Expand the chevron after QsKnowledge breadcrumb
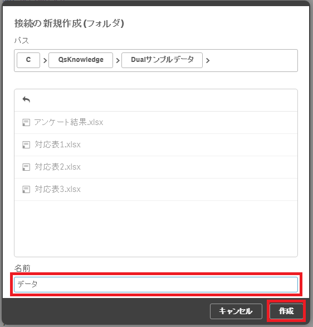The height and width of the screenshot is (327, 313). click(118, 60)
